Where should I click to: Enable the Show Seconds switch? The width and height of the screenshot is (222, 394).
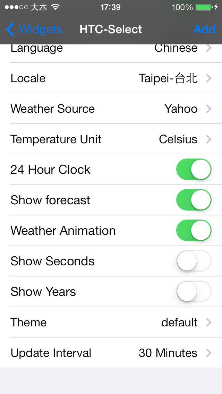pyautogui.click(x=194, y=261)
